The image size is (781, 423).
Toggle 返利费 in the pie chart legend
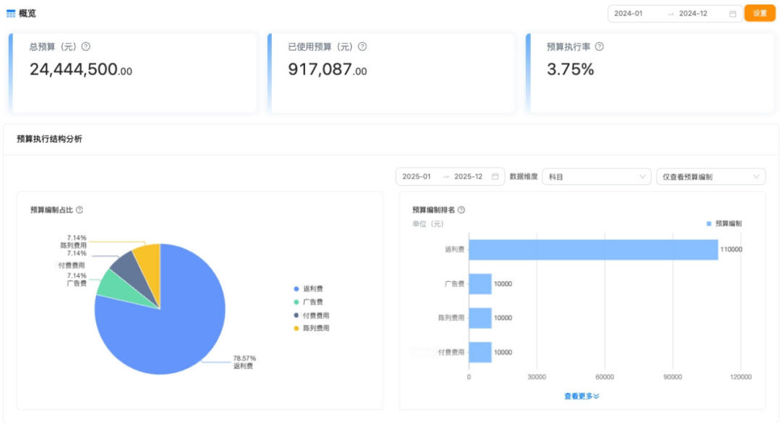308,289
